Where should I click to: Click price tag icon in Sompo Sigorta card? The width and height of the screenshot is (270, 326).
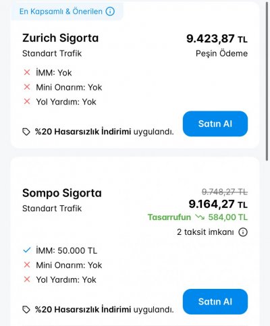click(x=26, y=310)
